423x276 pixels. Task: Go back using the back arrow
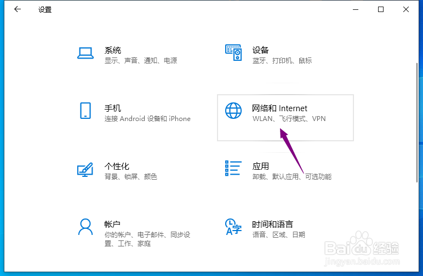(x=18, y=9)
